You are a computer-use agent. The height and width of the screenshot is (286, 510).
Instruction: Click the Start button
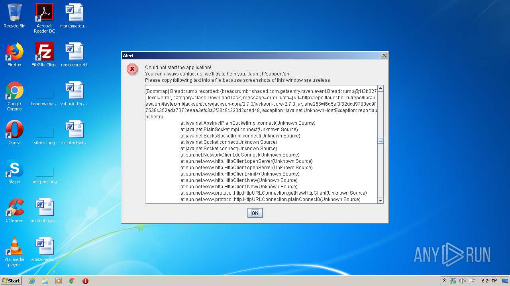click(x=11, y=281)
